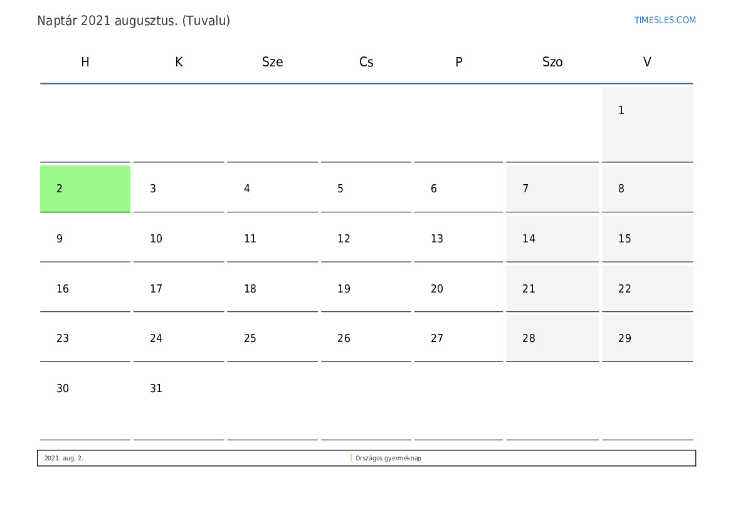
Task: Click day 10 on Tuesday
Action: click(179, 239)
